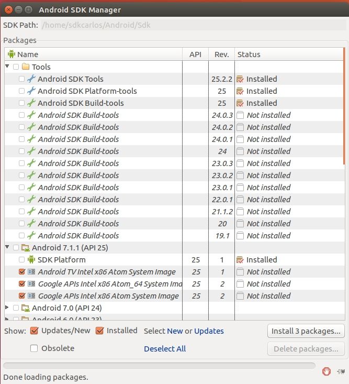Collapse the Android 7.1.1 (API 25) group
This screenshot has width=349, height=384.
pos(7,247)
